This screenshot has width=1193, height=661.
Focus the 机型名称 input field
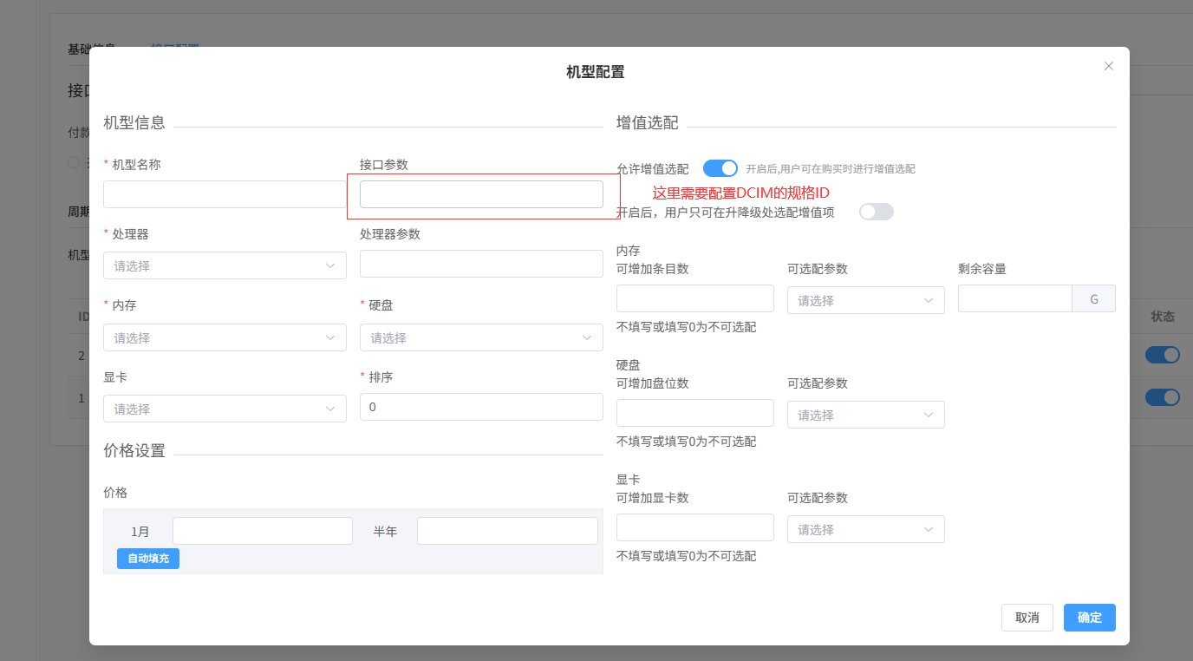(x=225, y=194)
